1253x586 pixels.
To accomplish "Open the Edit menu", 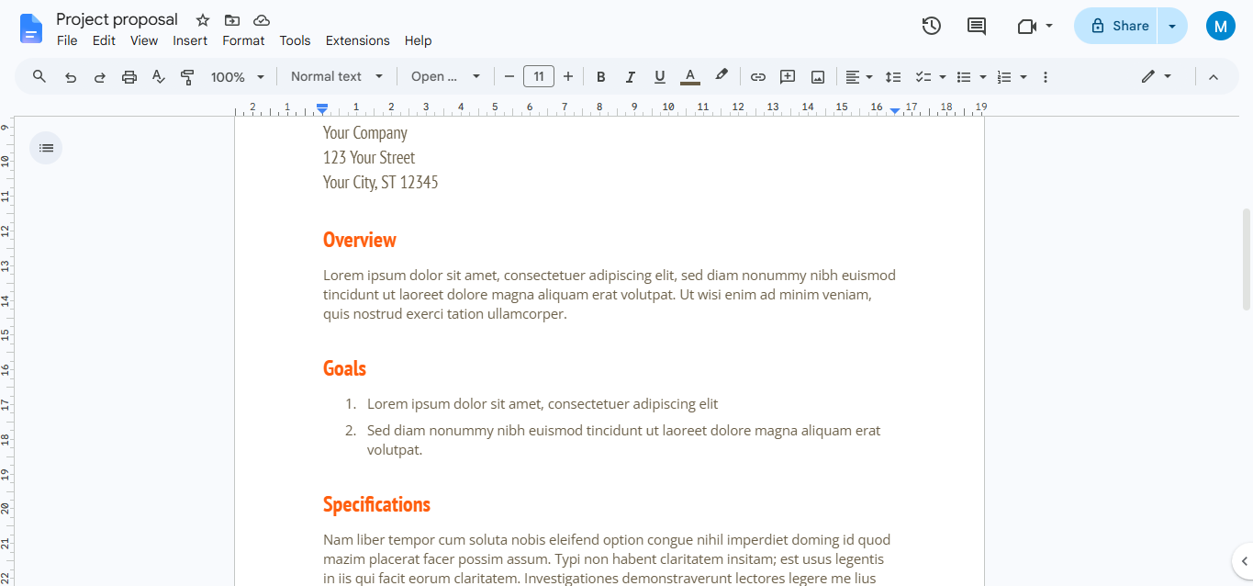I will [x=104, y=41].
